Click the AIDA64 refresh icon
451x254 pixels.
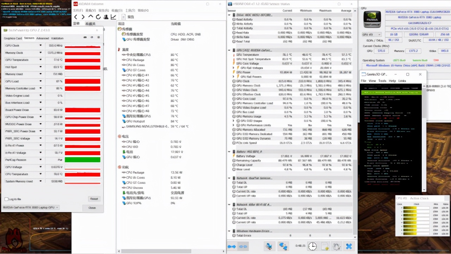pyautogui.click(x=98, y=17)
